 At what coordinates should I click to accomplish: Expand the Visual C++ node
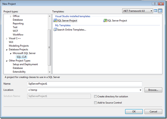(6, 39)
